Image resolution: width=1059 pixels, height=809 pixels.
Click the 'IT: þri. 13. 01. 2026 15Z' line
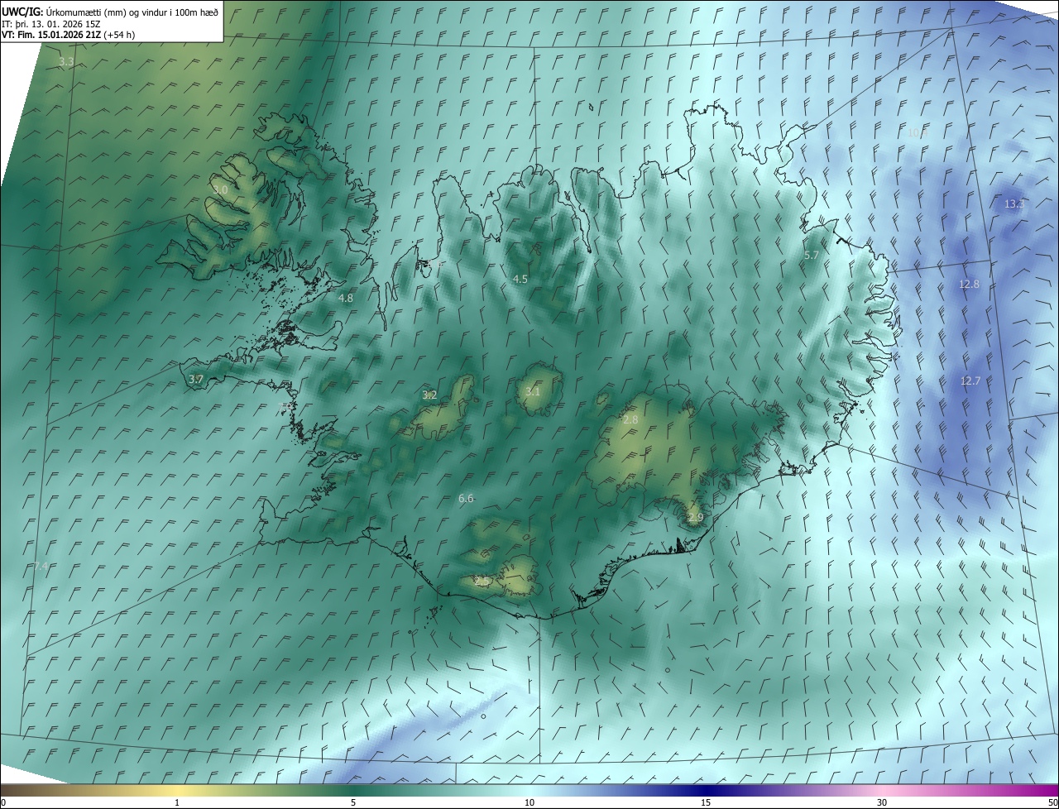(50, 23)
